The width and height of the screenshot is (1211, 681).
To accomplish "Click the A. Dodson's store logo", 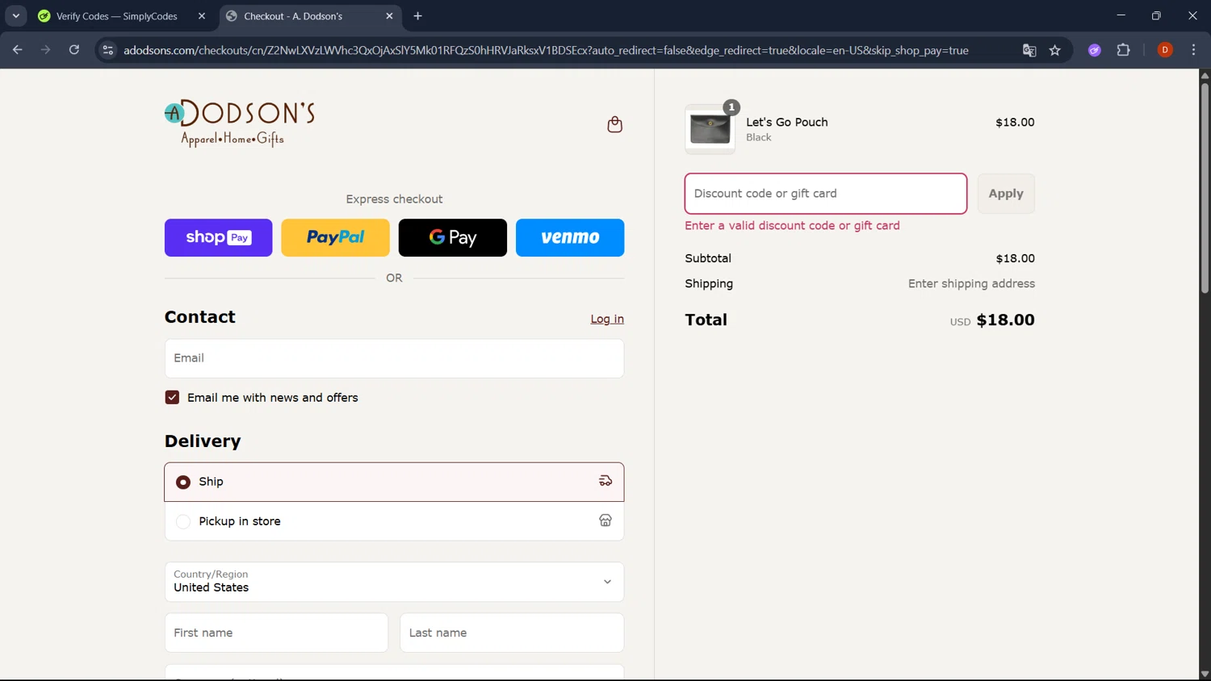I will pos(240,123).
